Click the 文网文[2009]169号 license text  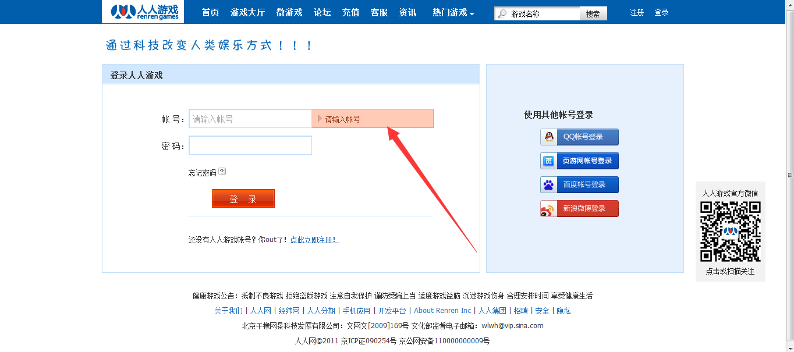[378, 326]
